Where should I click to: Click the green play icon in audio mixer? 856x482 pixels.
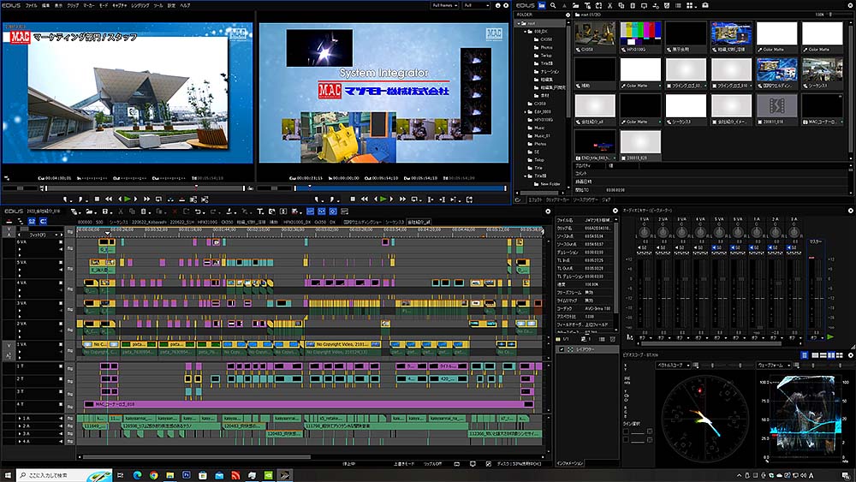point(830,337)
